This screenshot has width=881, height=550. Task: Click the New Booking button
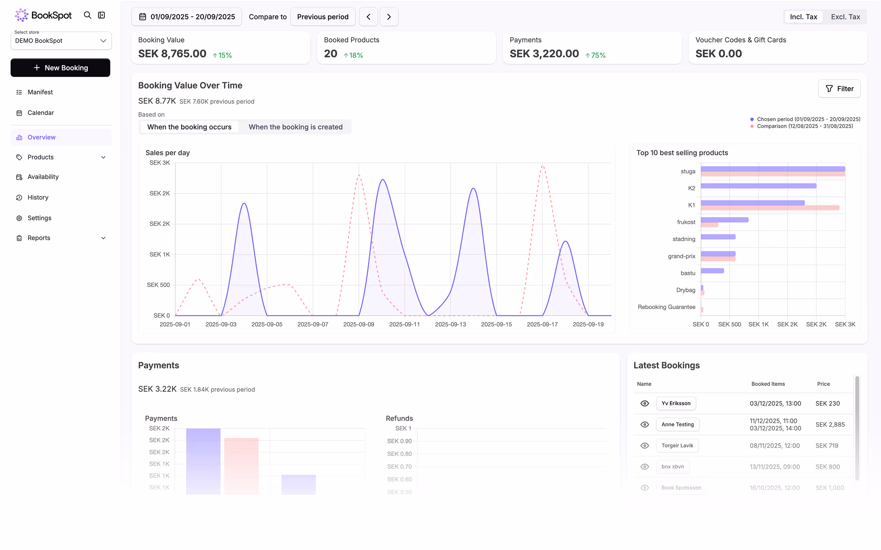click(60, 68)
